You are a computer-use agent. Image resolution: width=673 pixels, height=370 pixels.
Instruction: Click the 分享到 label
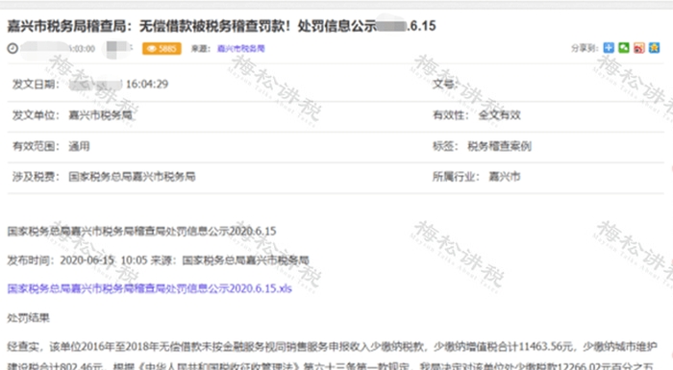[x=585, y=48]
